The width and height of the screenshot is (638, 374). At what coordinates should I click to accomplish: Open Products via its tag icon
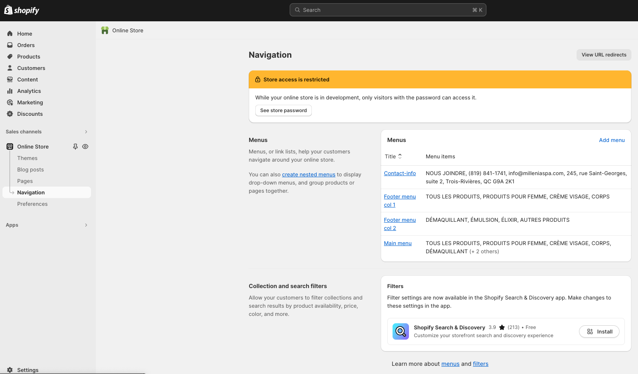(x=10, y=56)
